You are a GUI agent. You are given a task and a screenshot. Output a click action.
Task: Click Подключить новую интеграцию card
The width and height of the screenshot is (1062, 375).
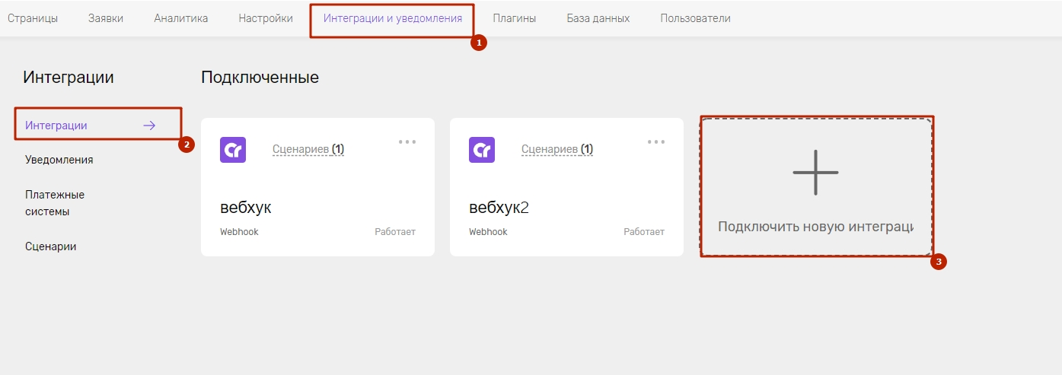click(816, 187)
